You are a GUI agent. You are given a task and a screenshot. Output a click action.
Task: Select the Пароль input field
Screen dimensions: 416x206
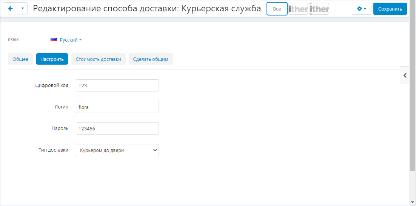click(117, 129)
